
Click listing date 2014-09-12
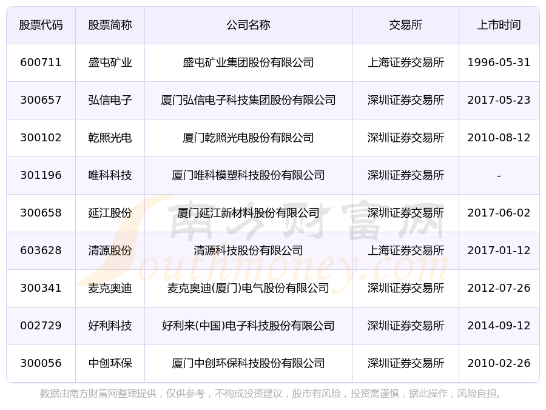[499, 326]
